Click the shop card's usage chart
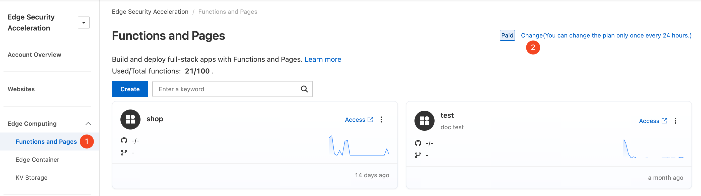The height and width of the screenshot is (196, 701). click(x=359, y=145)
